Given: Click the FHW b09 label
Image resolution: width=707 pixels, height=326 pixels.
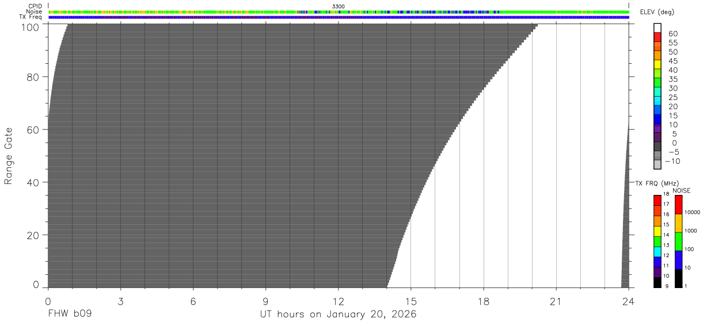Looking at the screenshot, I should tap(70, 315).
